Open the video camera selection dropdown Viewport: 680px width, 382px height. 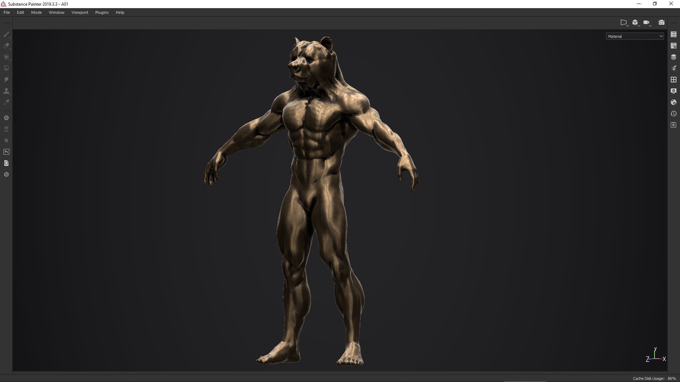[x=647, y=23]
